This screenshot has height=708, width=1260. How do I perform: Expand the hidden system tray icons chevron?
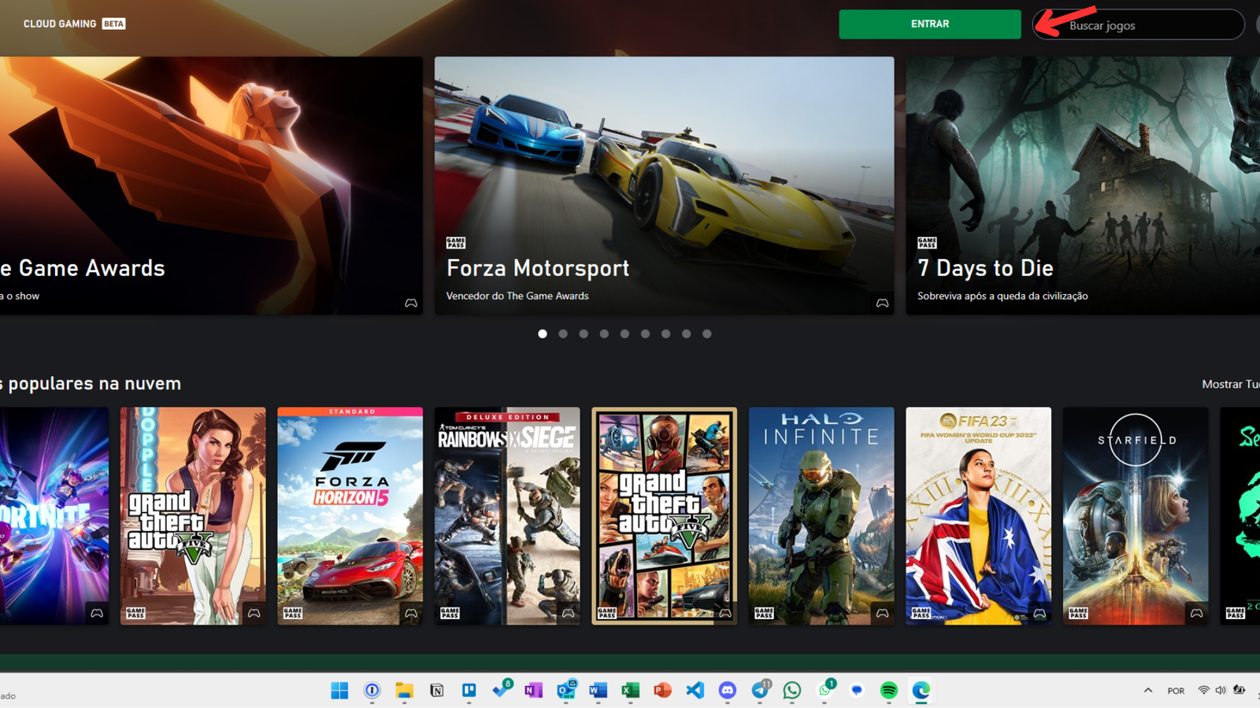coord(1148,690)
